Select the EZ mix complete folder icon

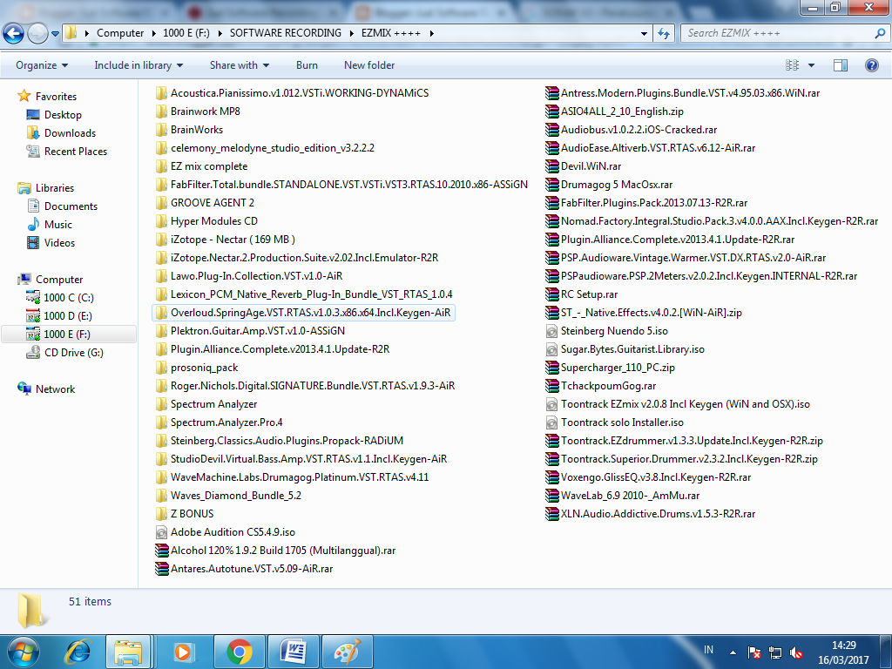pos(161,166)
